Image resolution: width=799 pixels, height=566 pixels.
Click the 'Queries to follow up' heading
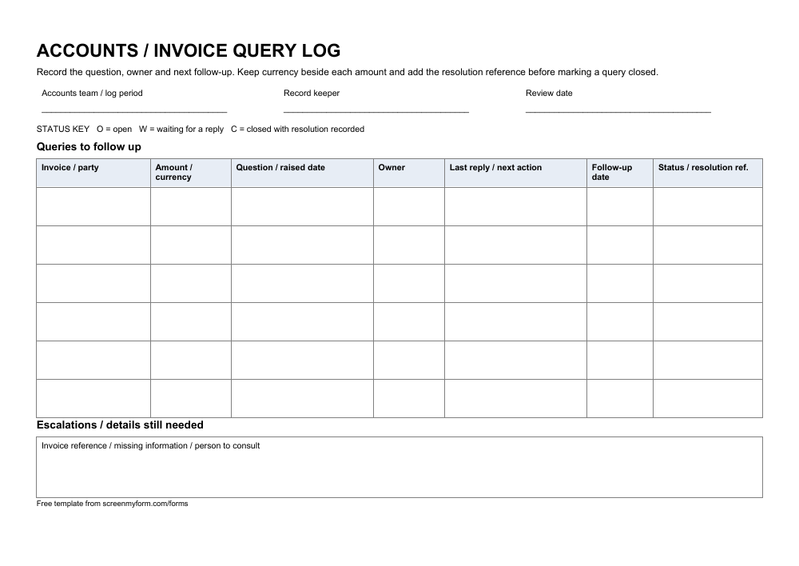89,147
